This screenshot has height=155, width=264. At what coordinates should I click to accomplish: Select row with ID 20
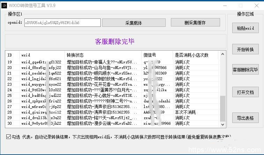[112, 68]
